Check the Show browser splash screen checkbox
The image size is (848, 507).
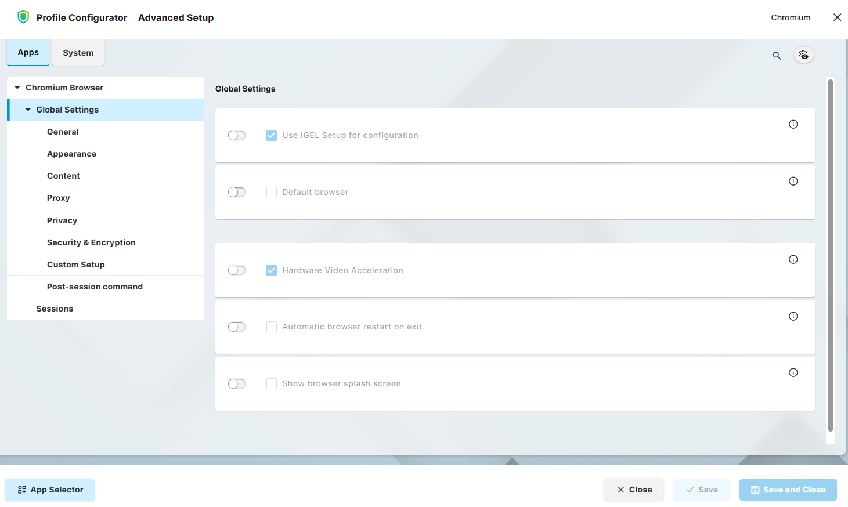(271, 383)
